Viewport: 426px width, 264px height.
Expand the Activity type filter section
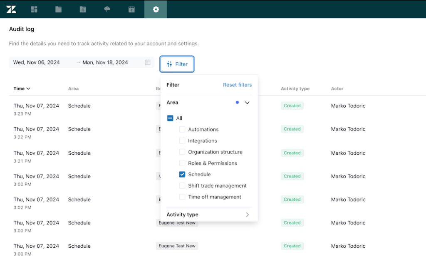point(247,215)
